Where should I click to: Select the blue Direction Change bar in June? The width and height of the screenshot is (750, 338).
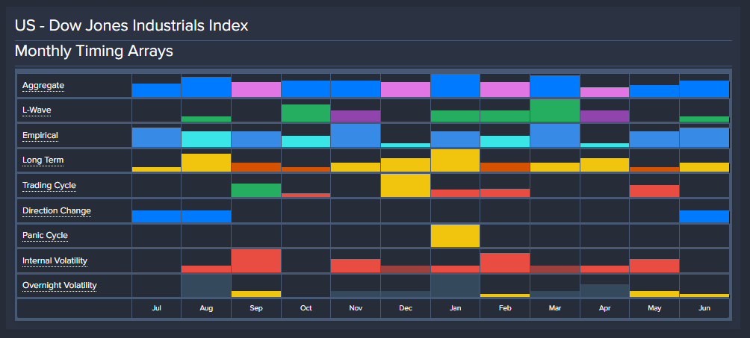704,216
